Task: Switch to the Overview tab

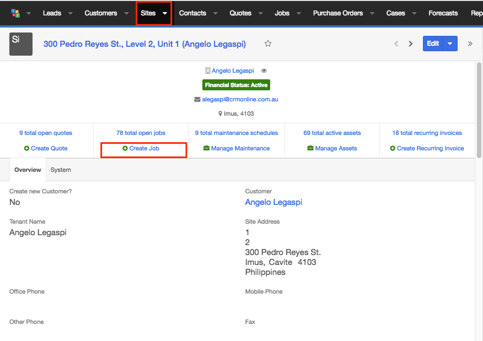Action: [x=28, y=170]
